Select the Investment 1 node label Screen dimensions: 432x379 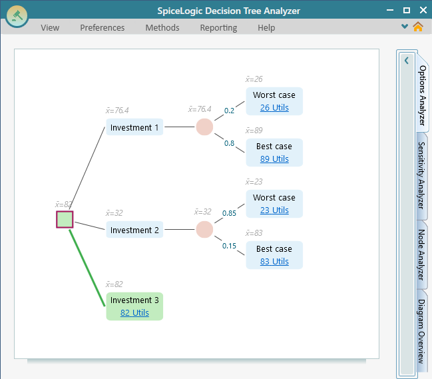[134, 128]
